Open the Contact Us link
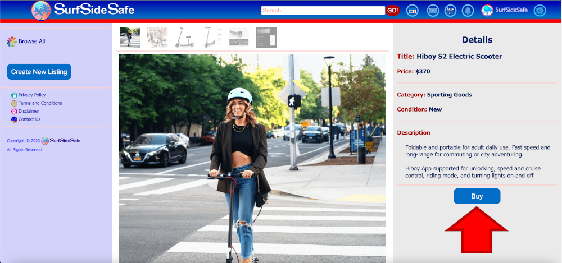The image size is (562, 263). [29, 119]
